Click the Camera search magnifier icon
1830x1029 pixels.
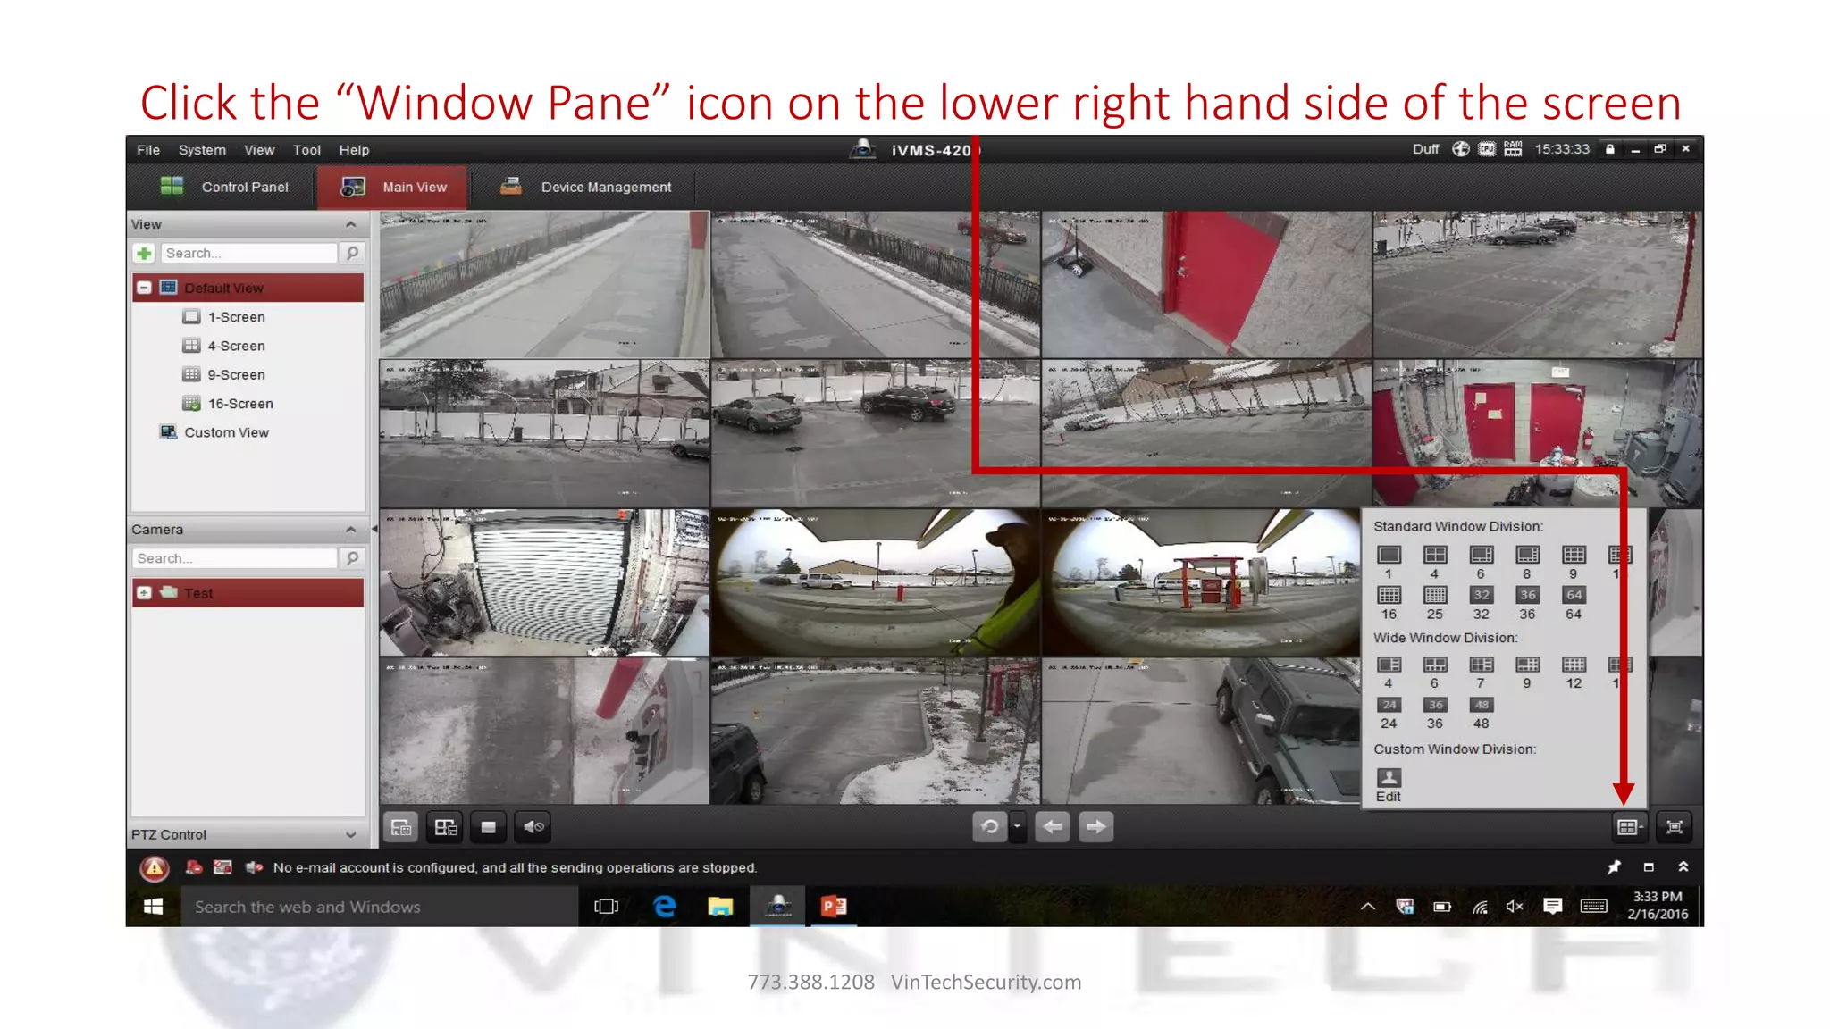pyautogui.click(x=353, y=558)
